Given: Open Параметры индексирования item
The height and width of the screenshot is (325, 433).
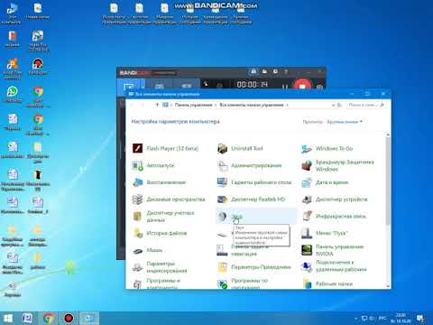Looking at the screenshot, I should [160, 267].
